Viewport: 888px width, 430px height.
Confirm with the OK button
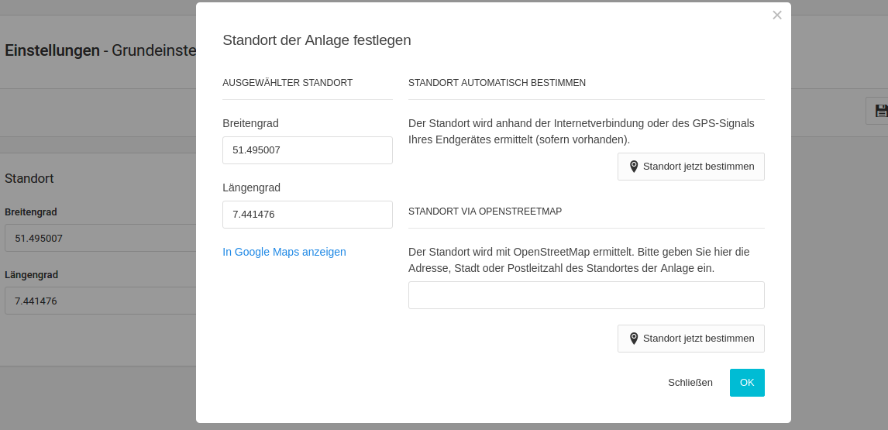click(746, 383)
